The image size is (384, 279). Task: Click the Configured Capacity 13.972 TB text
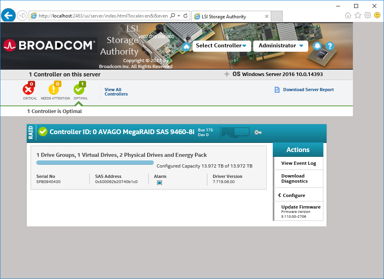pyautogui.click(x=205, y=166)
